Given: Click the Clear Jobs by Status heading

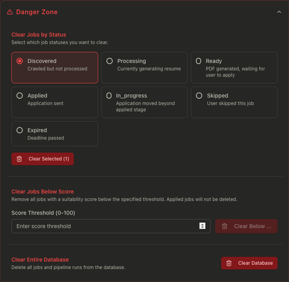Looking at the screenshot, I should (39, 35).
